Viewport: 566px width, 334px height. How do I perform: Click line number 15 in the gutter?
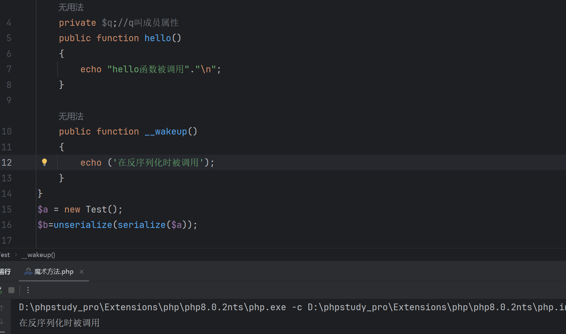[7, 210]
